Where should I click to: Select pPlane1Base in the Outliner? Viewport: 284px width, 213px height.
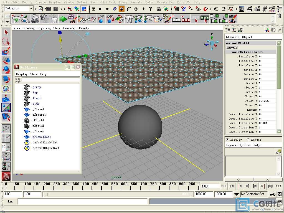click(42, 137)
